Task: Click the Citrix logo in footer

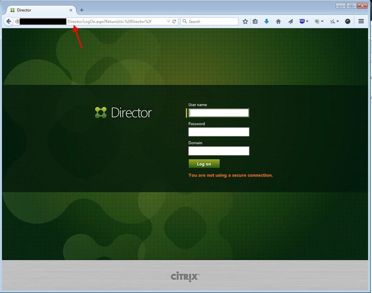Action: (185, 277)
